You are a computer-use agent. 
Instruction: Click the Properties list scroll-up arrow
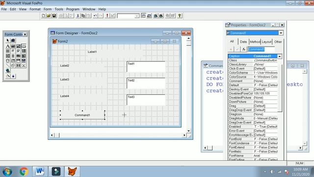pos(280,57)
